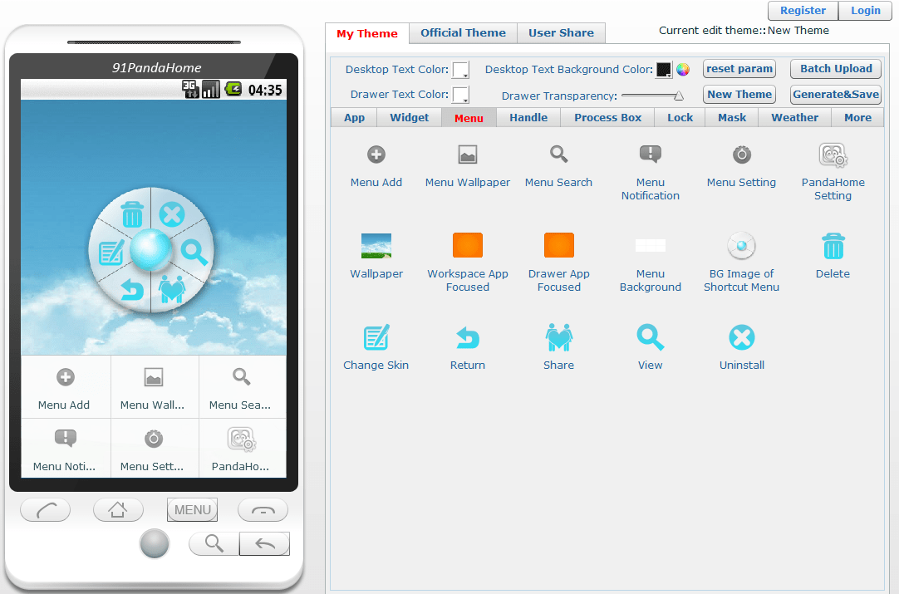The width and height of the screenshot is (899, 594).
Task: Open Desktop Text Background Color black swatch
Action: (664, 70)
